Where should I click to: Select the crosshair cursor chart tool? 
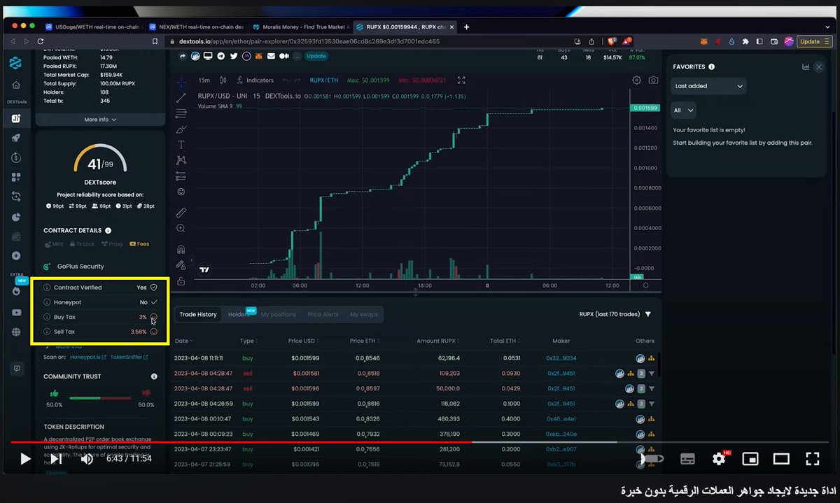pyautogui.click(x=181, y=83)
